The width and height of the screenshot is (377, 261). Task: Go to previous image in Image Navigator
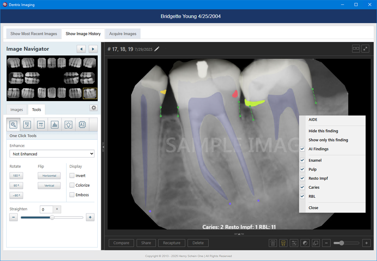coord(81,49)
